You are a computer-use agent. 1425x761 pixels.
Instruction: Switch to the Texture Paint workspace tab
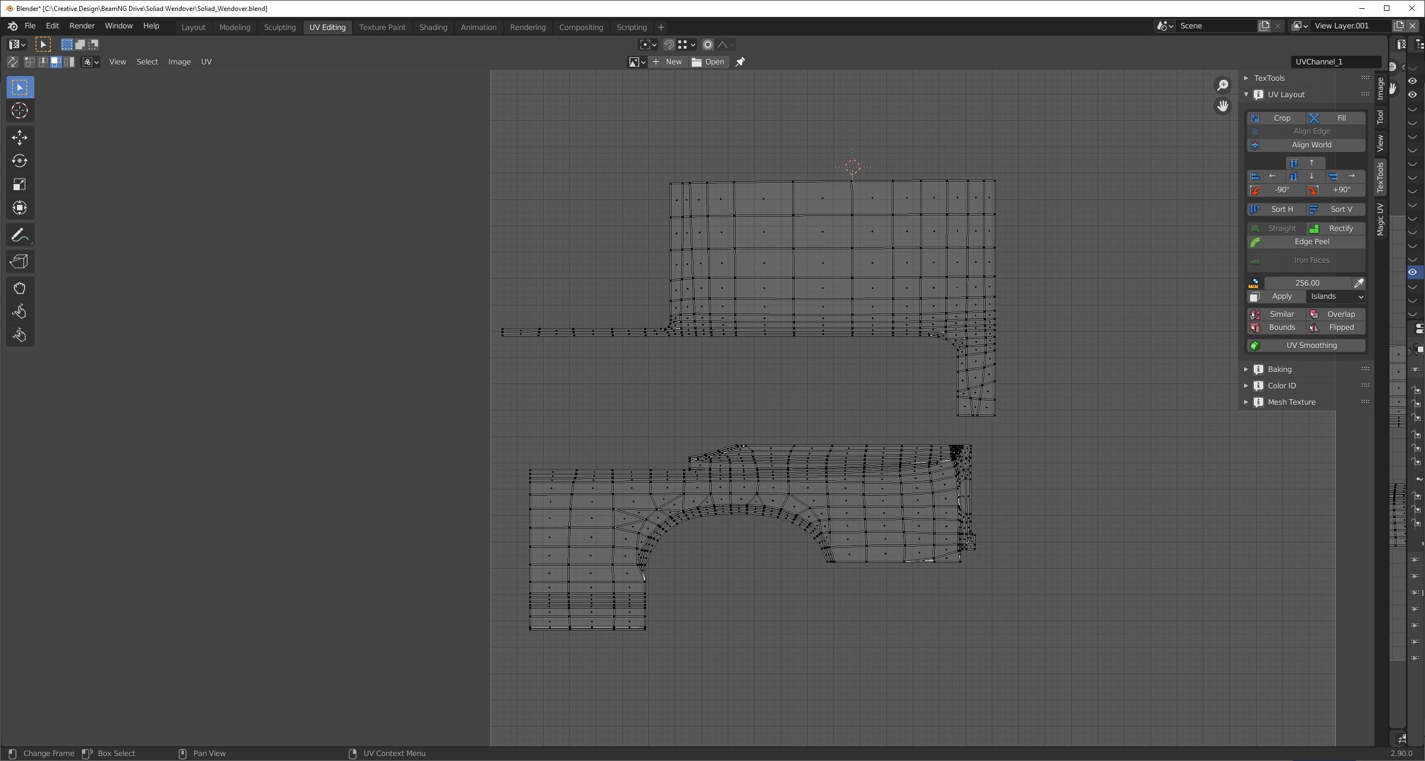pos(382,27)
